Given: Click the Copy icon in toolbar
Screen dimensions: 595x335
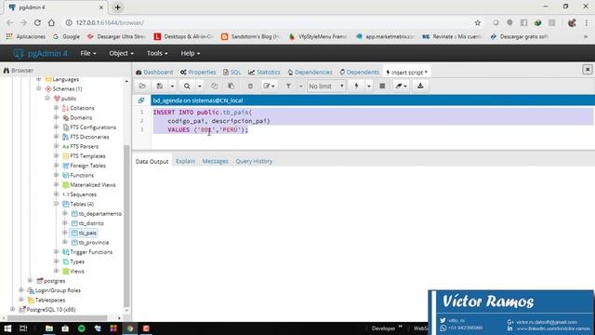Looking at the screenshot, I should pyautogui.click(x=215, y=87).
